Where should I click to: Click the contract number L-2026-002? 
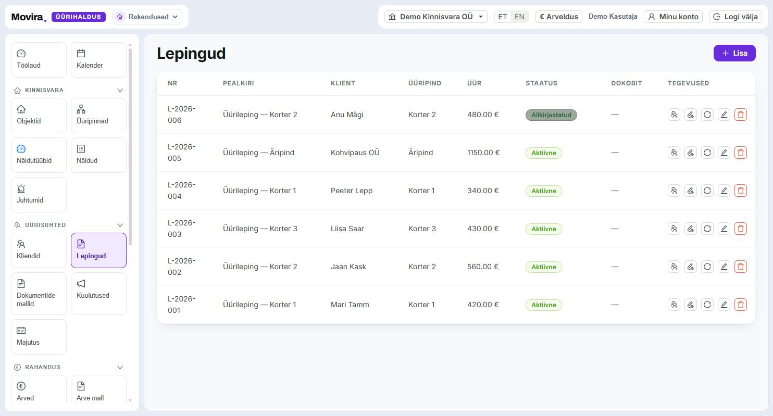point(182,267)
